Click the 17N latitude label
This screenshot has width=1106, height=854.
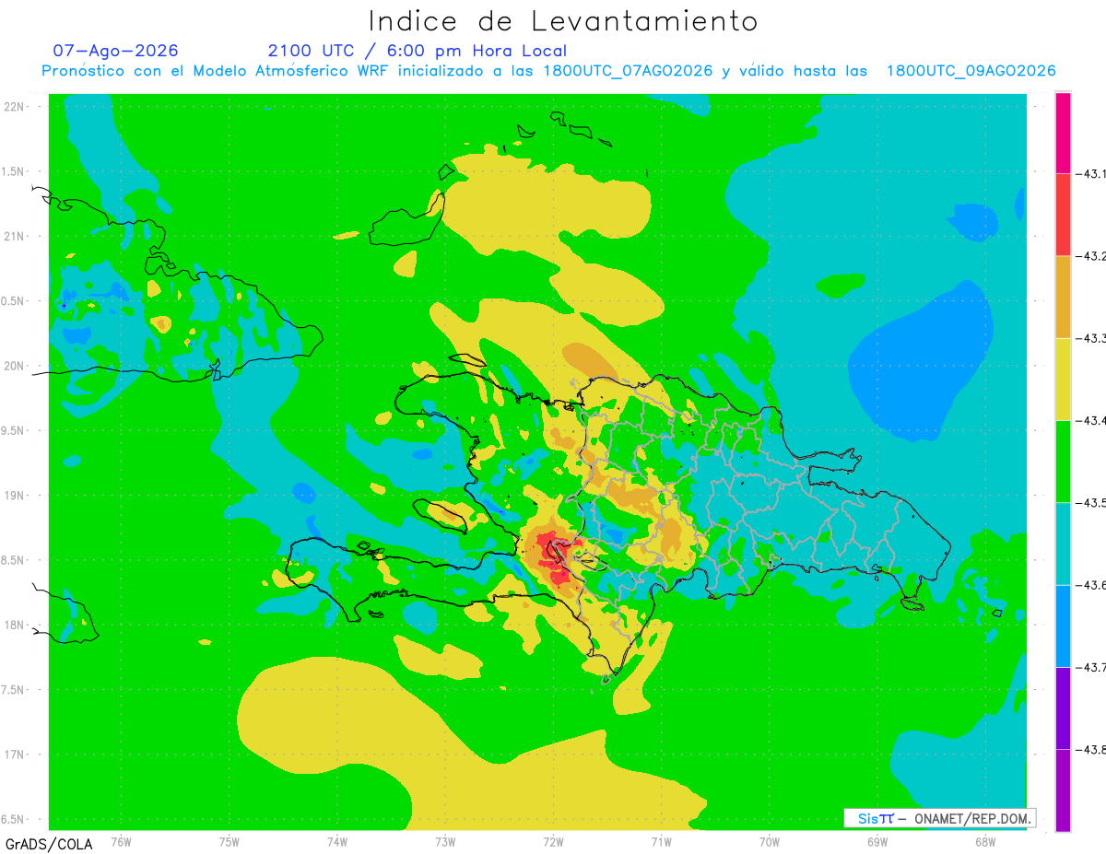click(x=16, y=755)
